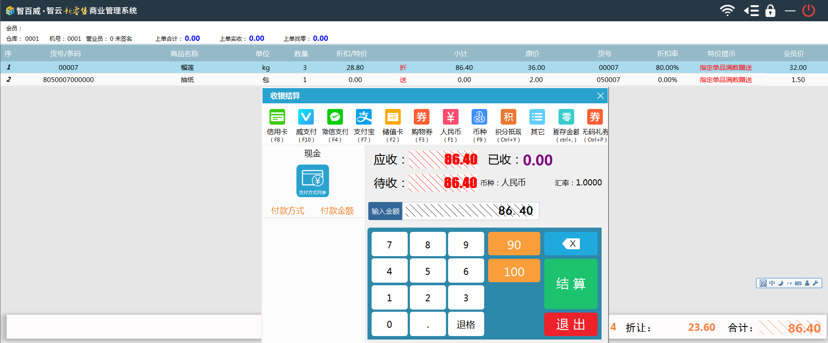Choose 微信支付 WeChat payment method
Screen dimensions: 828x343
point(335,118)
